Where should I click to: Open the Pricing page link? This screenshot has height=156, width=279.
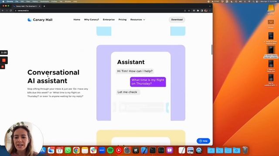pyautogui.click(x=122, y=19)
